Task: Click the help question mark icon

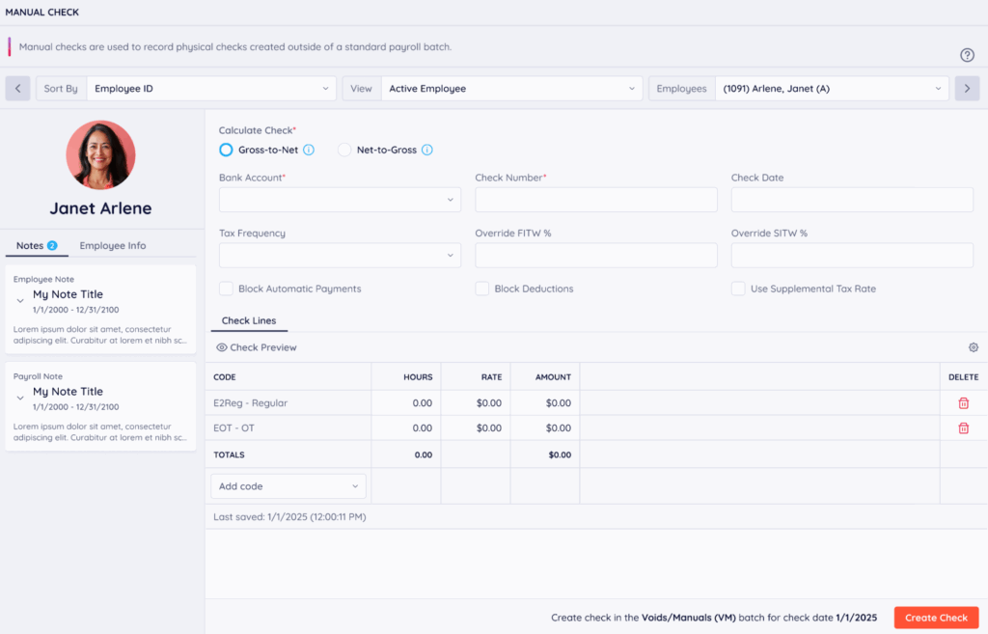Action: click(x=967, y=55)
